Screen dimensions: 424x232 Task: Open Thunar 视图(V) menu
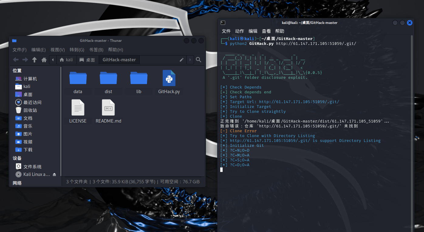pos(58,50)
